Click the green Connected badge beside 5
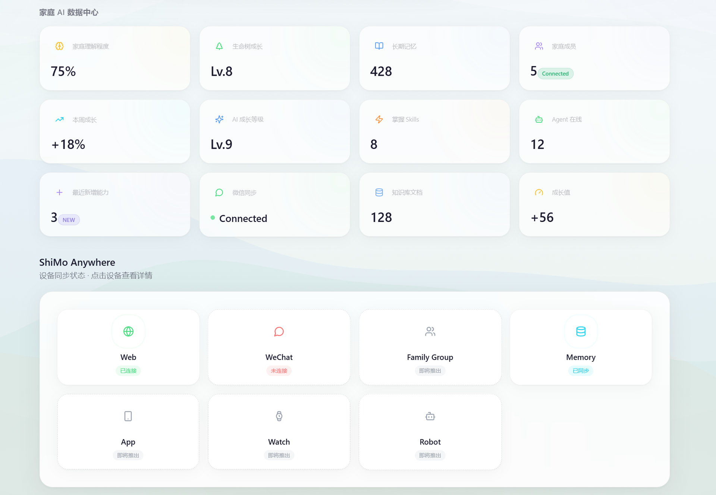The image size is (716, 495). [555, 73]
